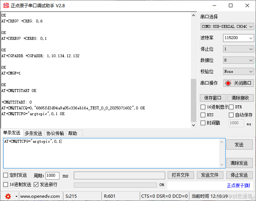Click the 发送 send button
The width and height of the screenshot is (256, 201).
pos(239,145)
